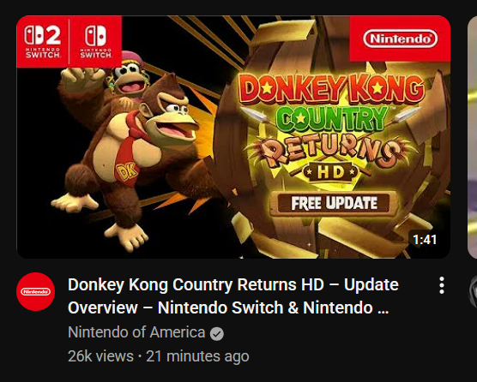Visit the Nintendo of America channel name

tap(136, 332)
